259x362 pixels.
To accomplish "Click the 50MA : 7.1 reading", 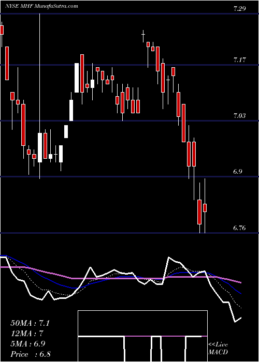I will [x=30, y=323].
